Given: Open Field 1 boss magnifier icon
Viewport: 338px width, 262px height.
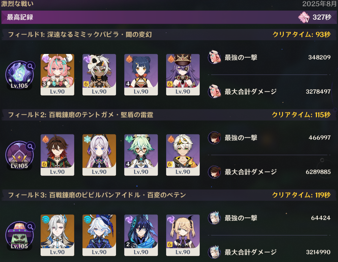Looking at the screenshot, I should tap(31, 66).
